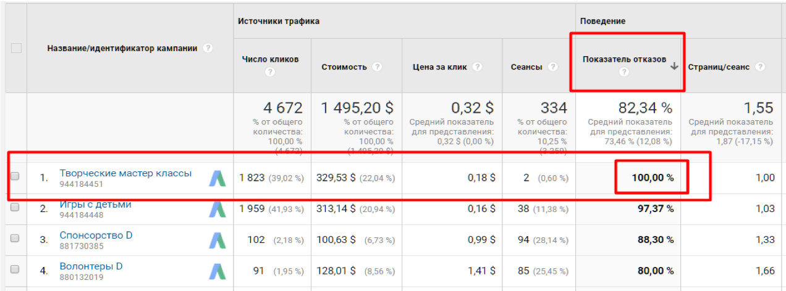786x291 pixels.
Task: Tick the checkbox for Волонтеры D row
Action: 15,269
